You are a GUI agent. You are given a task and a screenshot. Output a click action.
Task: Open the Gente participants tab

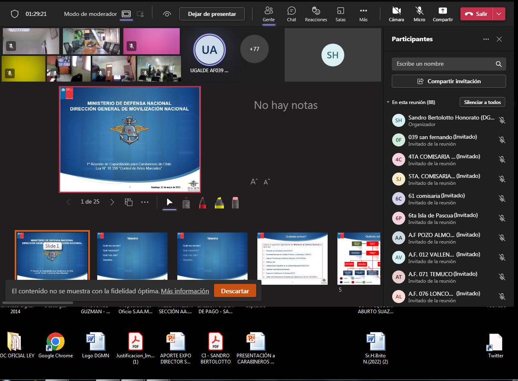pos(268,14)
